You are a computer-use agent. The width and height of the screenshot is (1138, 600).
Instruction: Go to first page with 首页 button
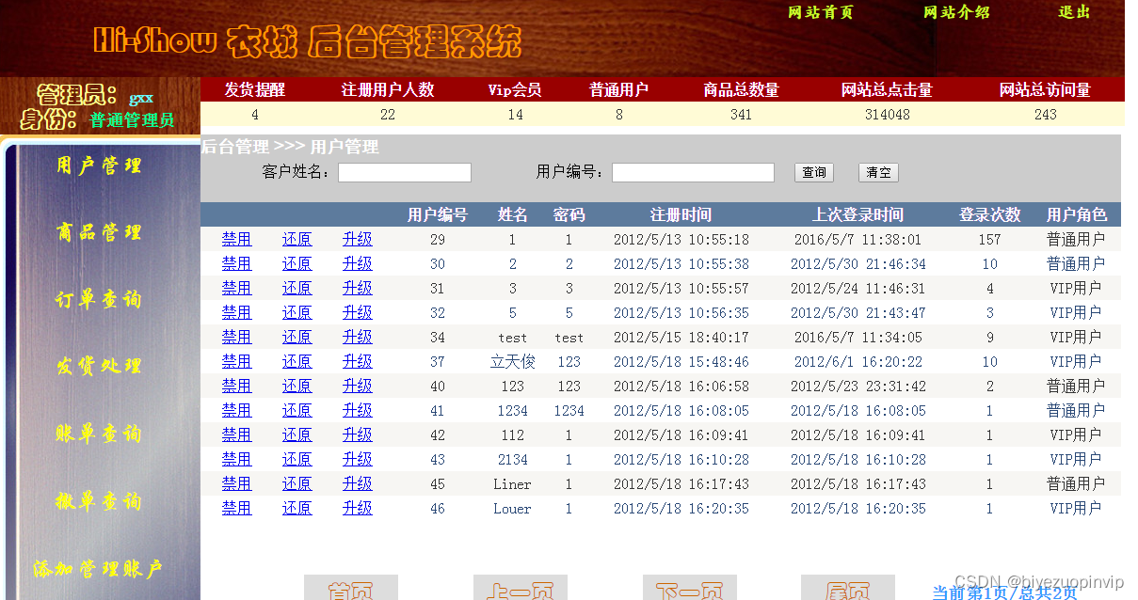(x=351, y=588)
